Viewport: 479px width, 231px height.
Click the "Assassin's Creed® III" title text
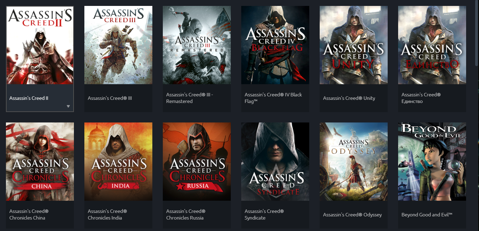click(110, 98)
